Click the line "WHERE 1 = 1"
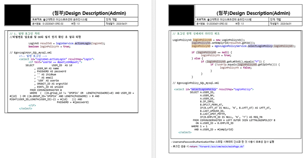 pyautogui.click(x=199, y=126)
